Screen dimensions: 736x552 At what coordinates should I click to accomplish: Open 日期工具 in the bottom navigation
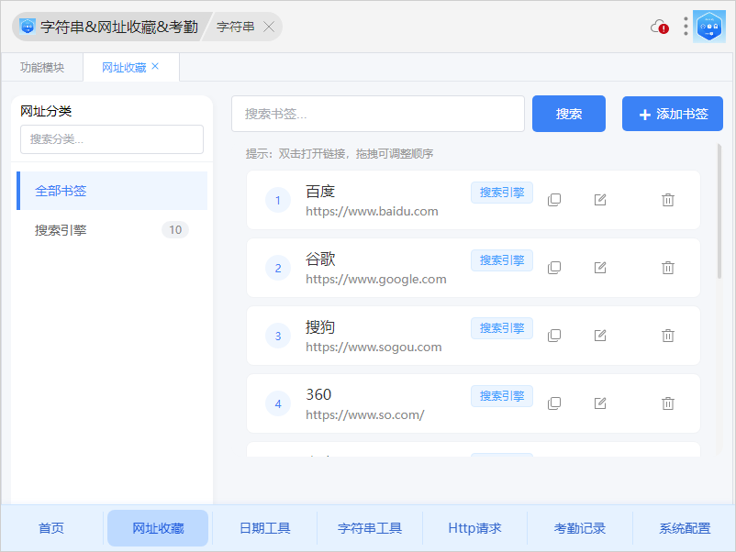[x=265, y=528]
